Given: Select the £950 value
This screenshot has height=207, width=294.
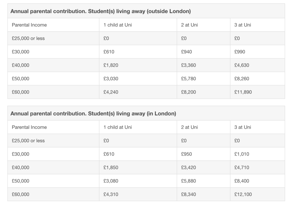Looking at the screenshot, I should (x=186, y=154).
